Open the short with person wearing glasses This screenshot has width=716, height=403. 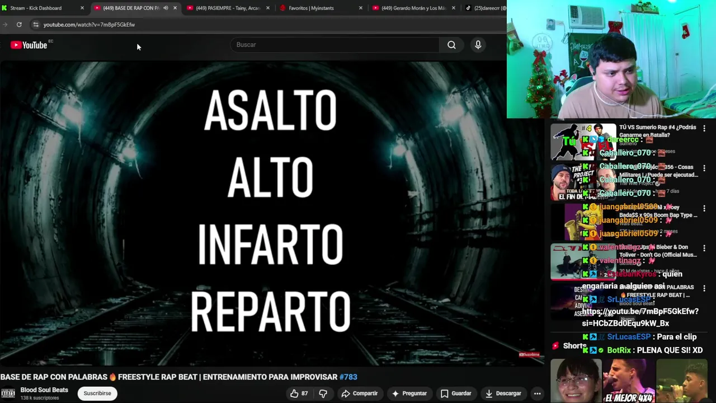(x=576, y=381)
